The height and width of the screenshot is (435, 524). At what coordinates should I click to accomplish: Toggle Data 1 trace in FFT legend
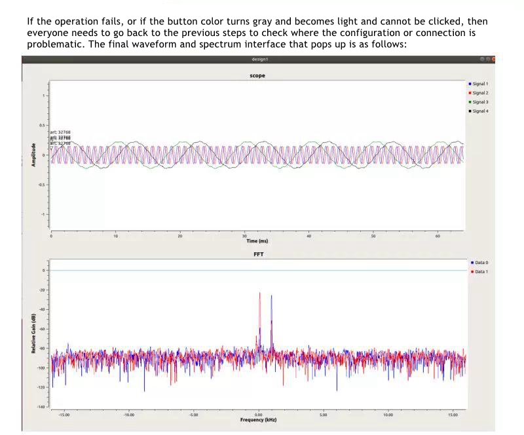tap(481, 271)
